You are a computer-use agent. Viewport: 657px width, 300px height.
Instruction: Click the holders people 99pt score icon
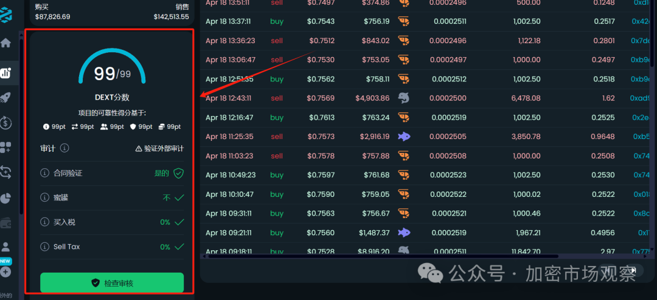tap(104, 127)
